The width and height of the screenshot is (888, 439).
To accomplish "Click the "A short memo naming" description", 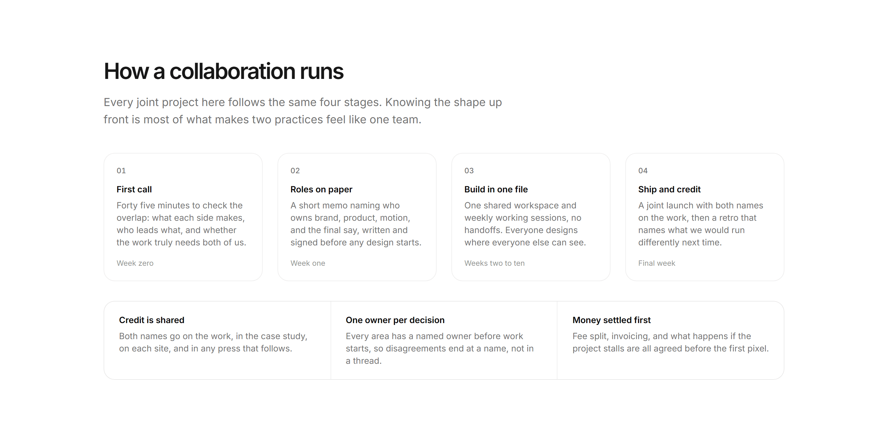I will coord(356,224).
